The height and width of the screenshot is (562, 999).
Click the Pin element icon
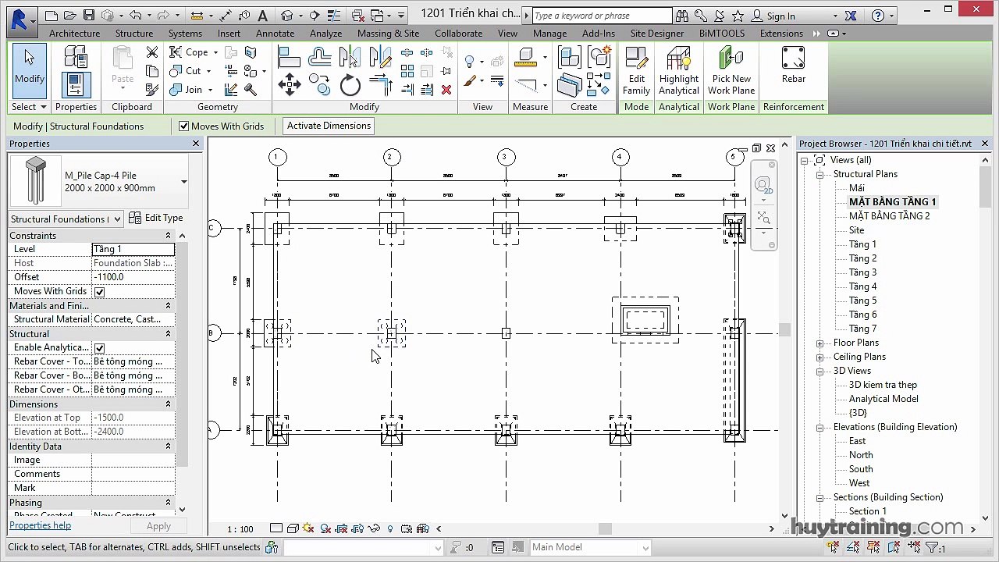click(446, 71)
